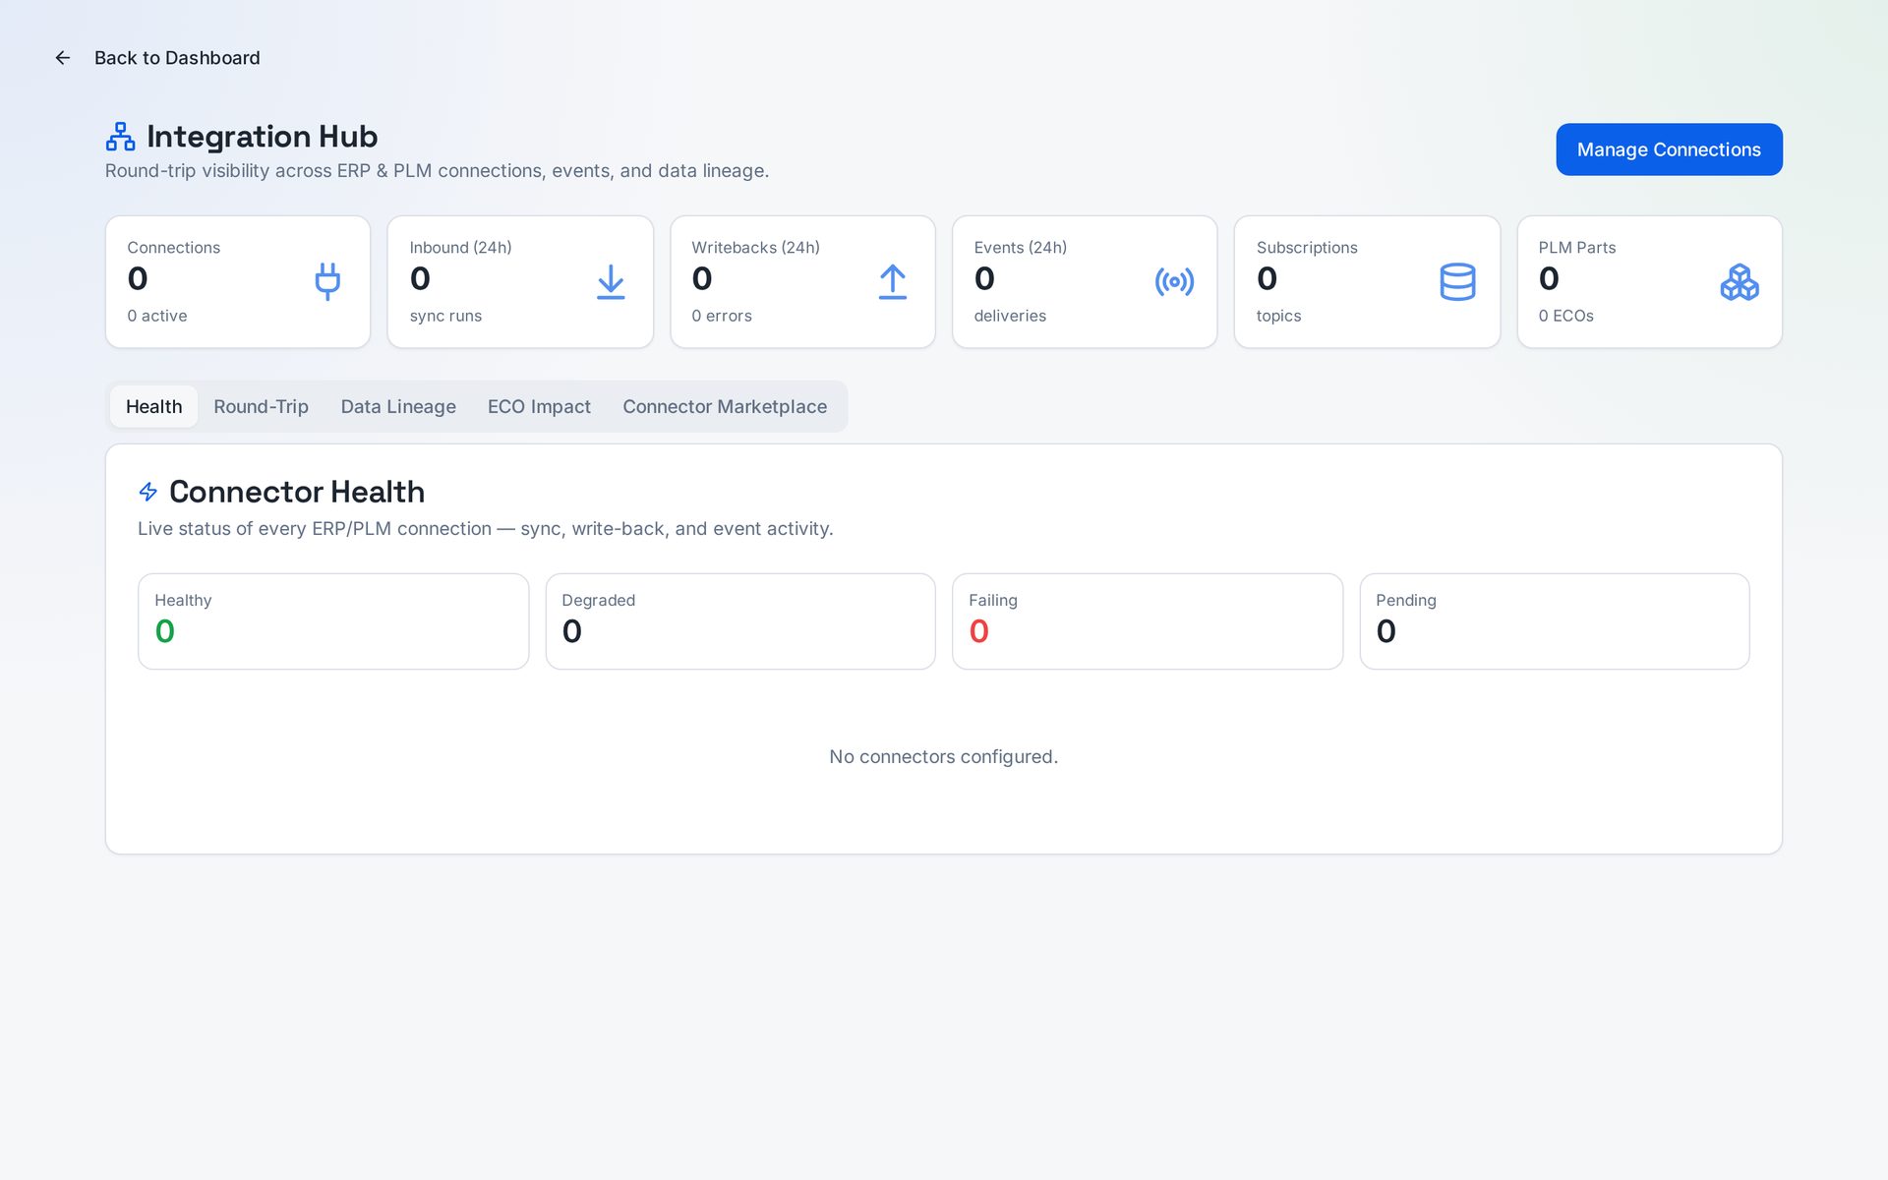Image resolution: width=1888 pixels, height=1180 pixels.
Task: Click the '0 active' text
Action: (156, 316)
